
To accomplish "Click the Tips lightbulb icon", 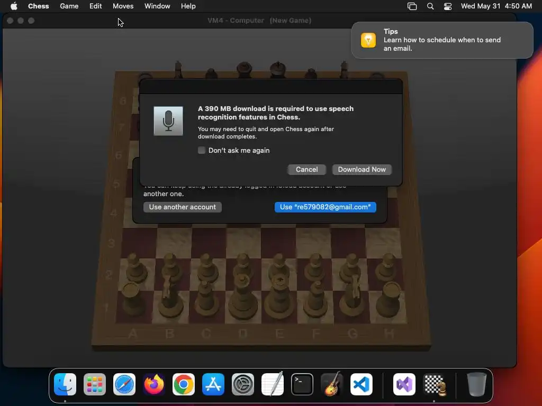I will click(368, 40).
